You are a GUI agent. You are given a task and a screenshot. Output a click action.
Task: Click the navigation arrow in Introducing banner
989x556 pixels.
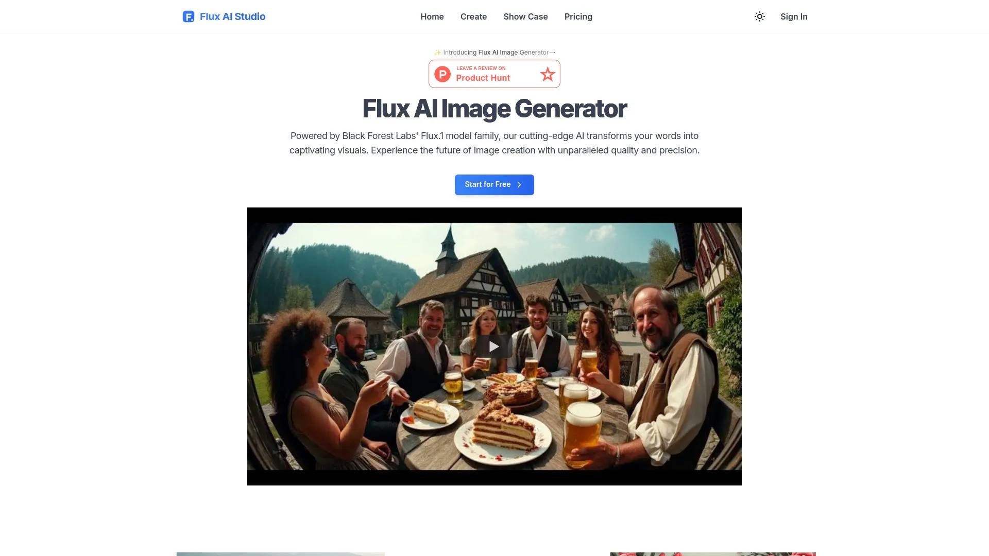click(553, 53)
